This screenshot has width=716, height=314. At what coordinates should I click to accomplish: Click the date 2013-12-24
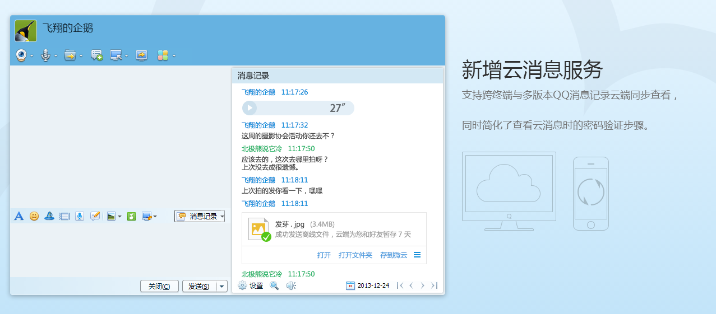[373, 285]
